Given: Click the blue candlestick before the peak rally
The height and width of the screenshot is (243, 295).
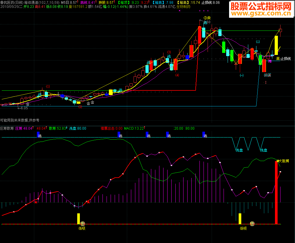Looking at the screenshot, I should [x=187, y=57].
